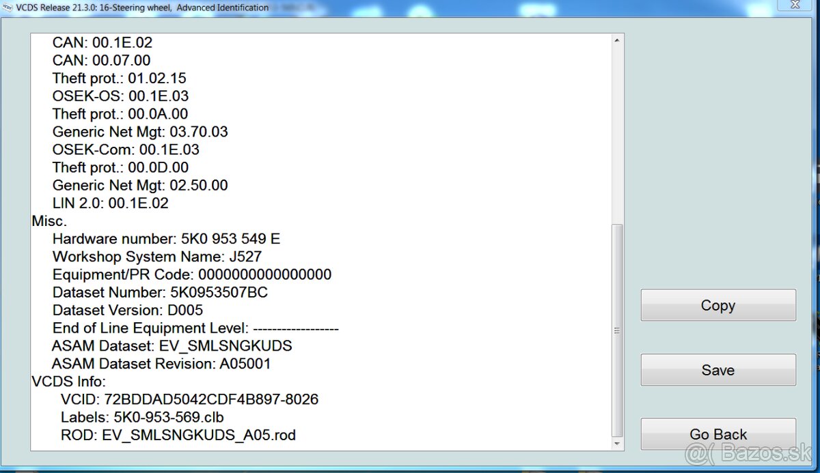820x473 pixels.
Task: Click the scrollbar down arrow
Action: (617, 444)
